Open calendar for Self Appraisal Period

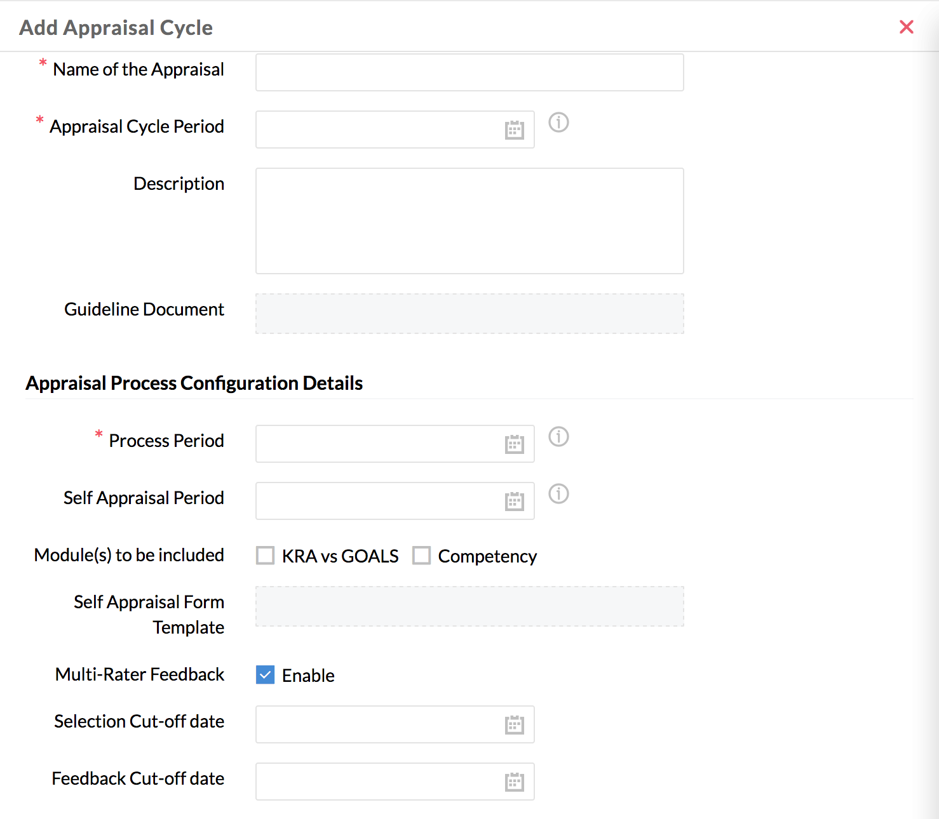pos(514,502)
